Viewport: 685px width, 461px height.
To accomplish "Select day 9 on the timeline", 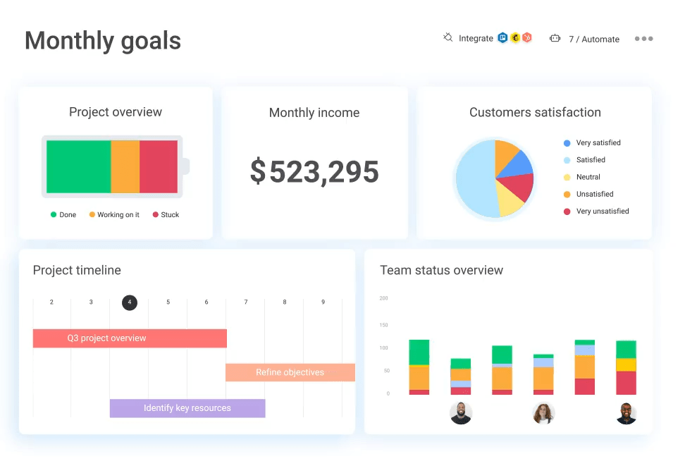I will 323,302.
